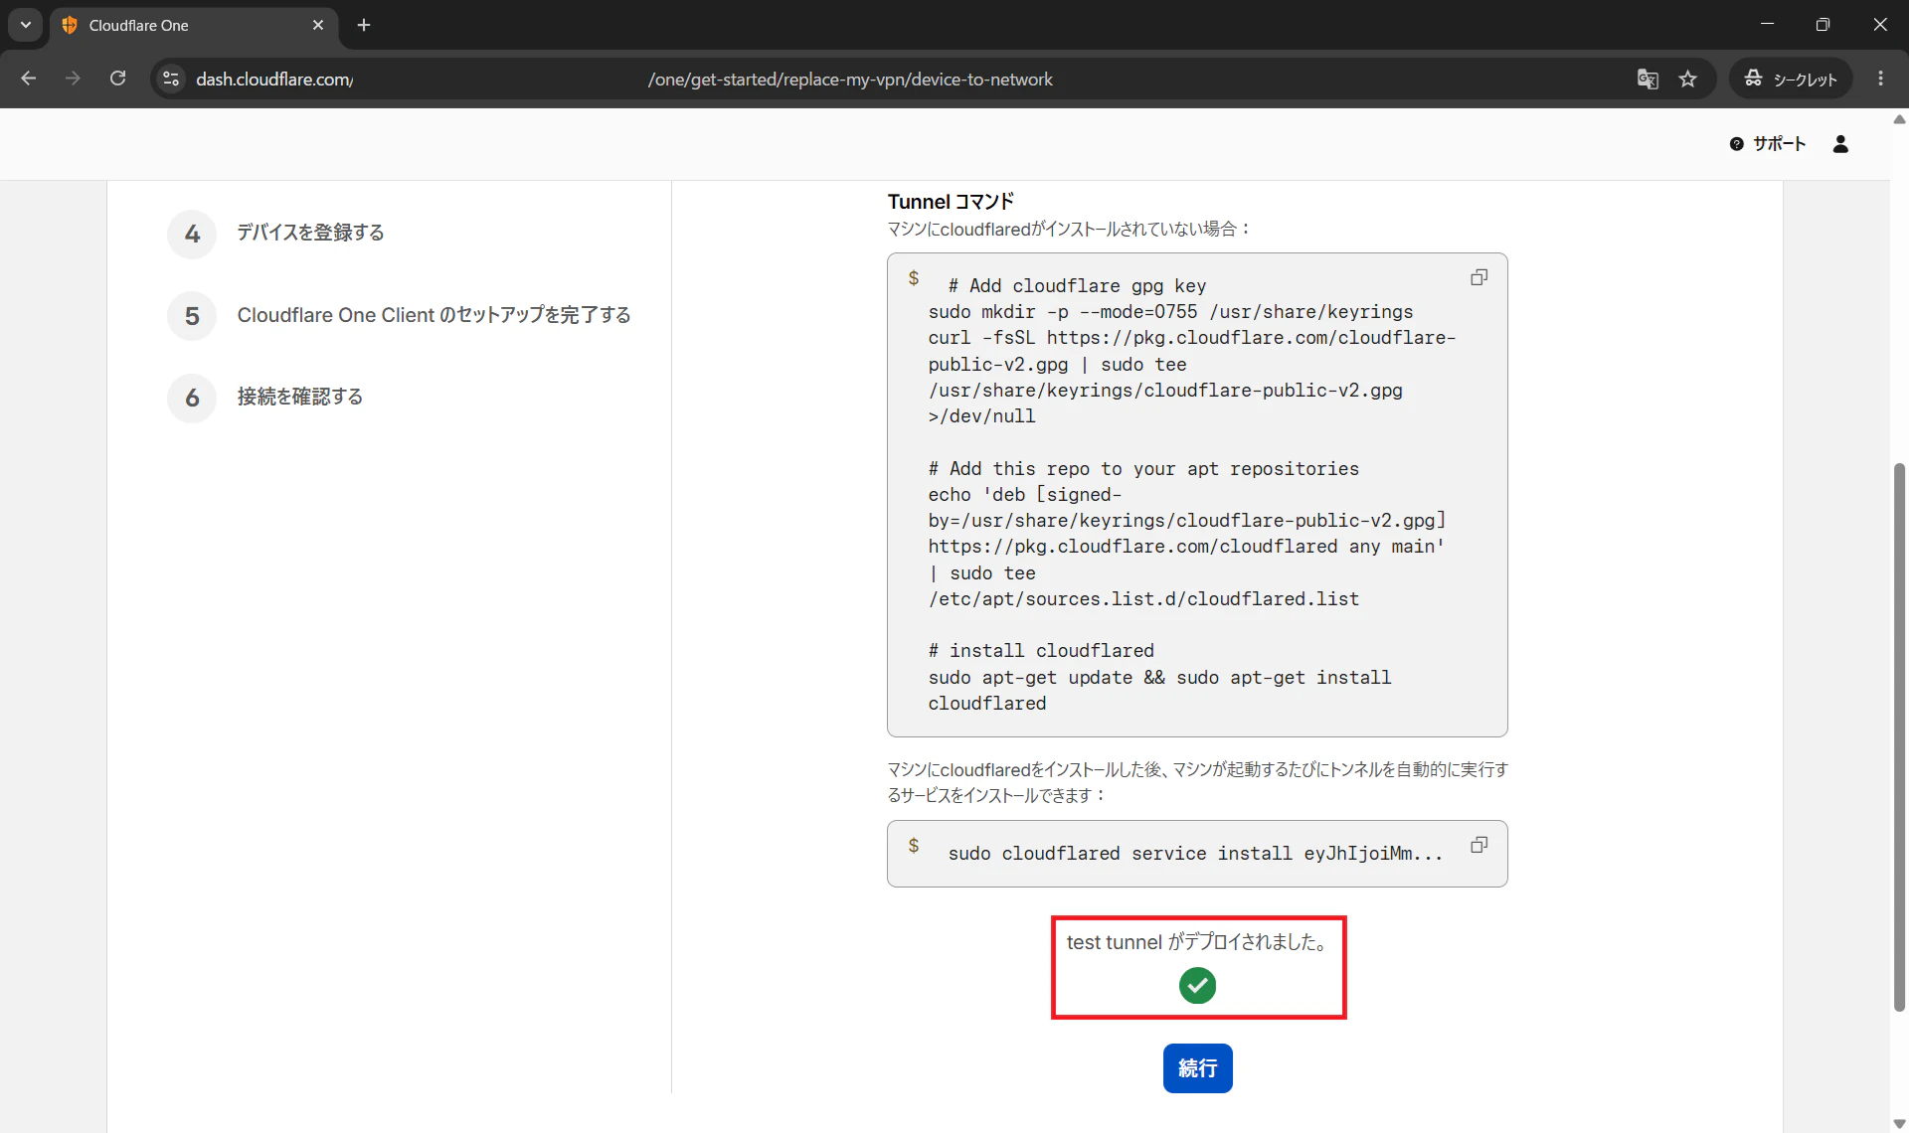Click the page vertical scrollbar thumb
Image resolution: width=1909 pixels, height=1133 pixels.
click(x=1899, y=735)
